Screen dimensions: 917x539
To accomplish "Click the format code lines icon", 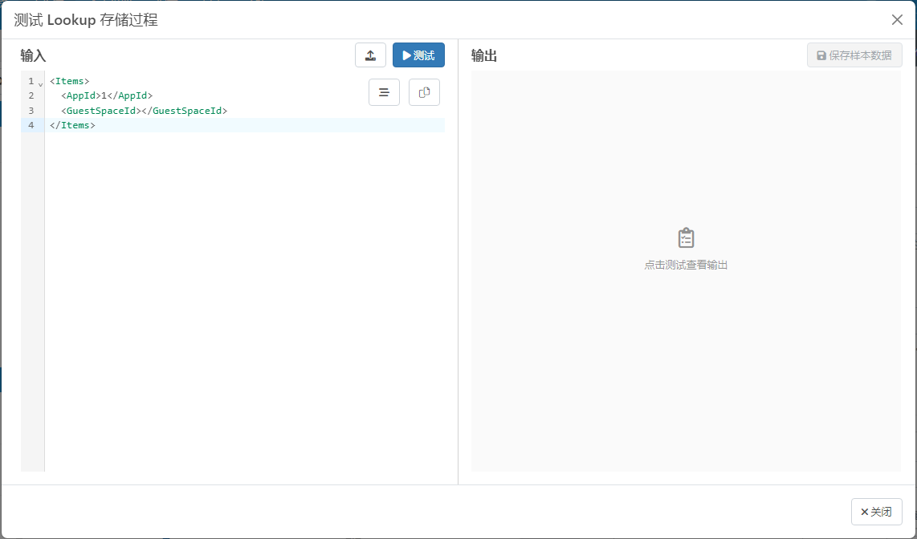I will click(384, 92).
